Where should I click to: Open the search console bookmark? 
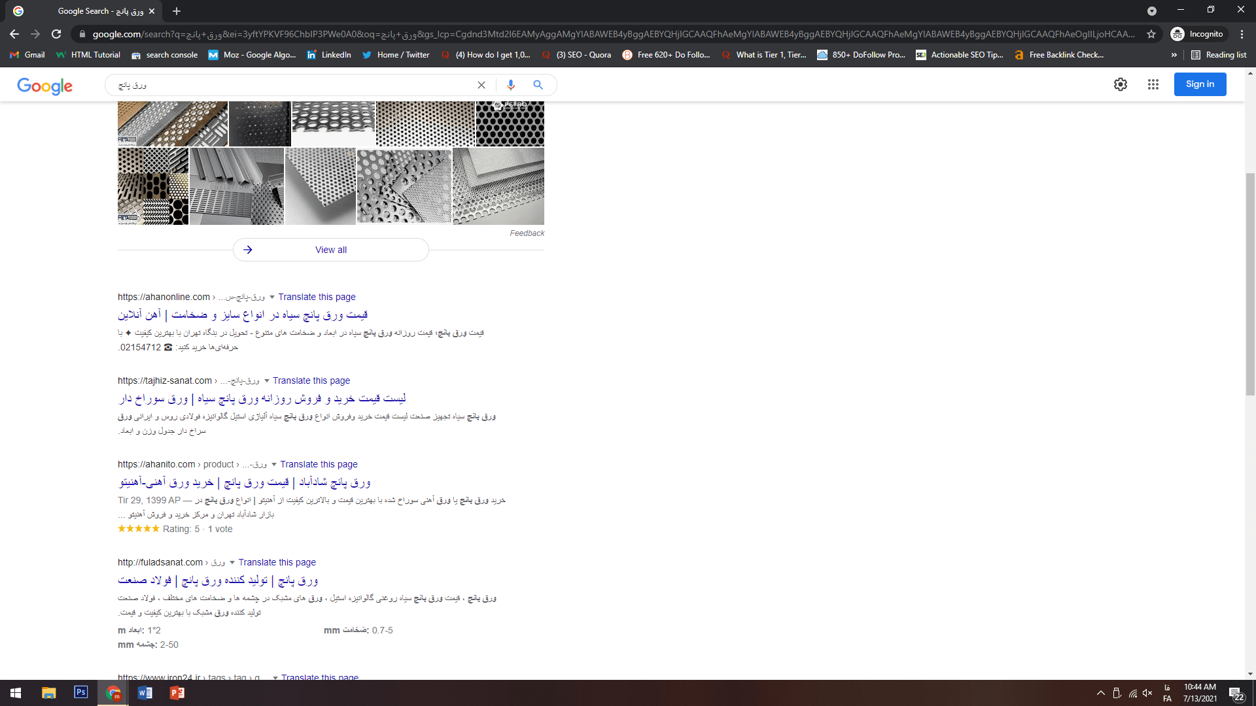tap(165, 55)
